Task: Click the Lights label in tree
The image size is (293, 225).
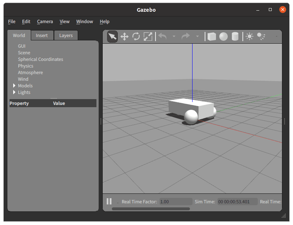Action: pyautogui.click(x=24, y=92)
